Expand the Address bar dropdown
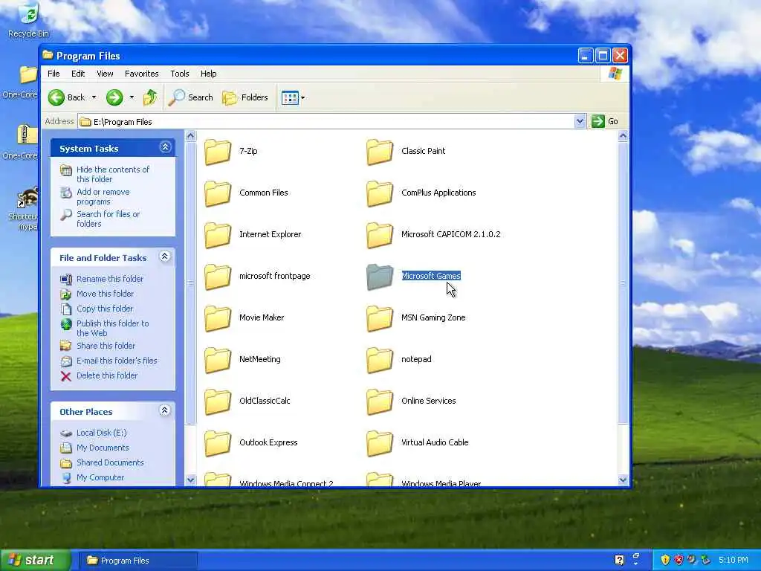Screen dimensions: 761x571 coord(580,121)
